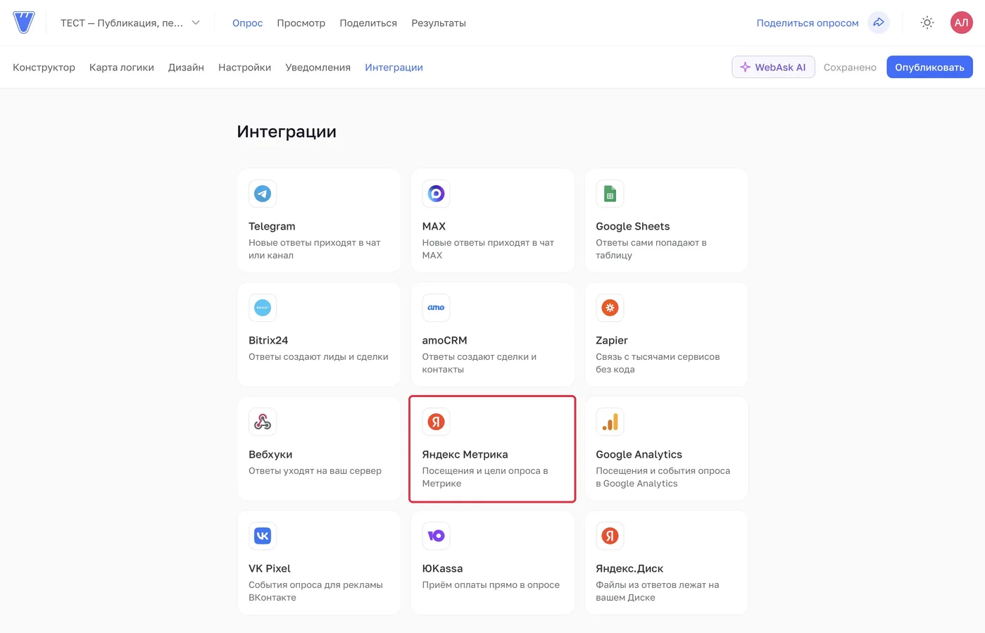Click the VK Pixel icon

click(263, 536)
